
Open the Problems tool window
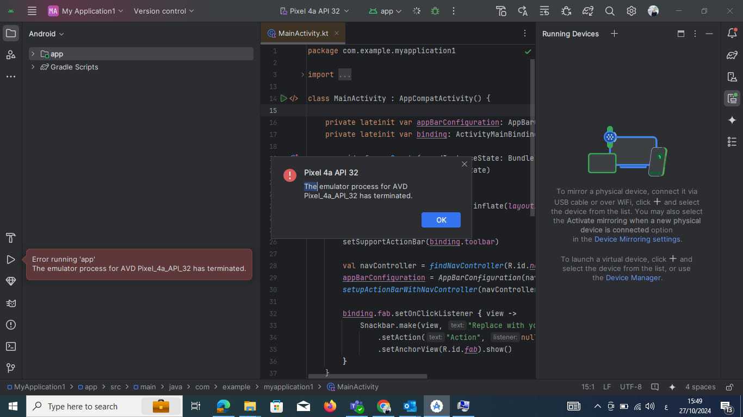click(10, 325)
